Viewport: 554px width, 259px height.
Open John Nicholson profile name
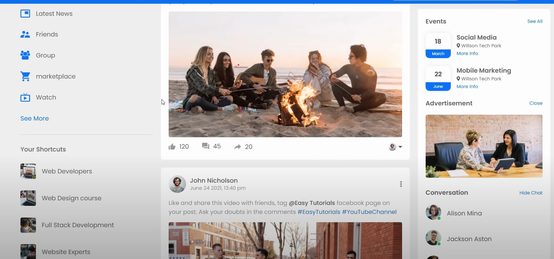(x=214, y=180)
